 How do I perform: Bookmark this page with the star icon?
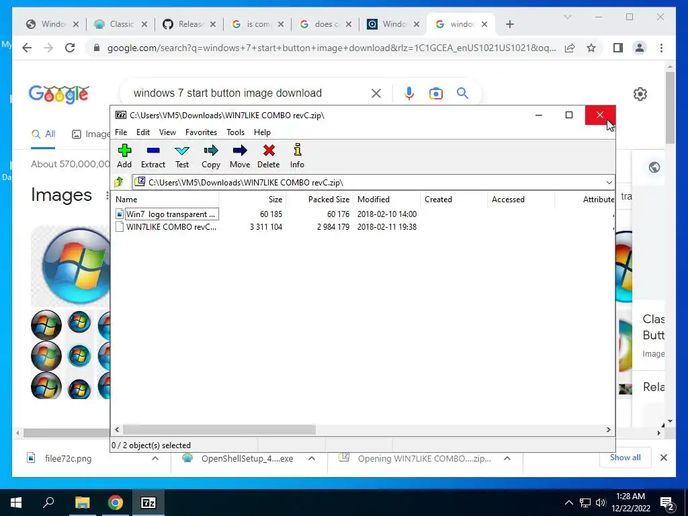pyautogui.click(x=591, y=48)
